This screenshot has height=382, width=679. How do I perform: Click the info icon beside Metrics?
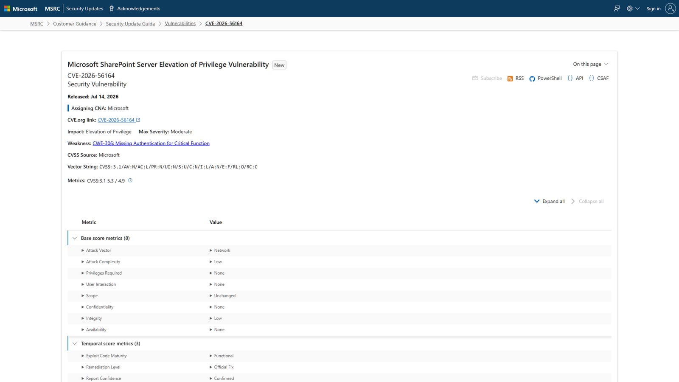pyautogui.click(x=130, y=180)
